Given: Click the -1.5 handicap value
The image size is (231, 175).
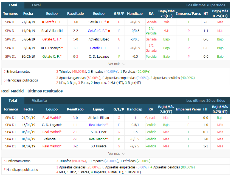Looking at the screenshot, I should 135,132.
